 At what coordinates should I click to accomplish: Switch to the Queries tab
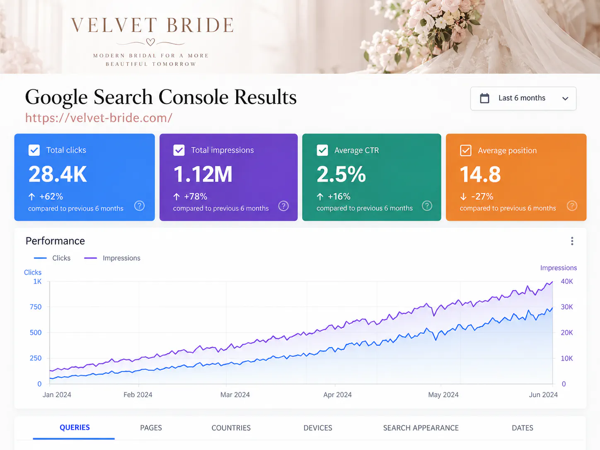point(75,428)
